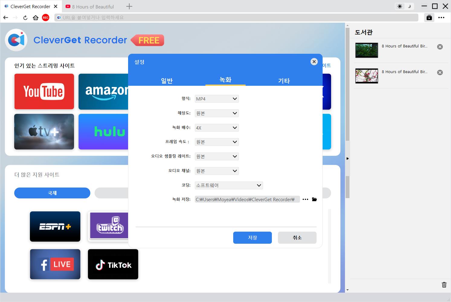Screen dimensions: 451x302
Task: Open second library video thumbnail
Action: click(x=367, y=76)
